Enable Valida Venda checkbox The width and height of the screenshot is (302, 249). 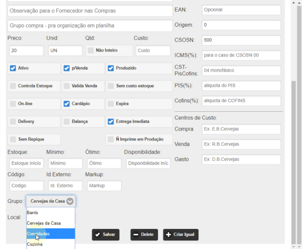click(67, 86)
